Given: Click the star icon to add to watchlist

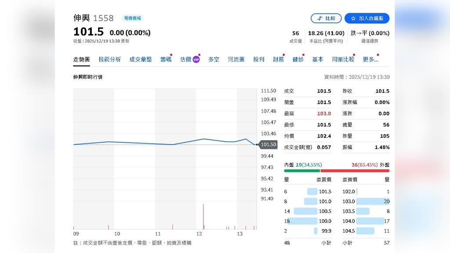Looking at the screenshot, I should click(x=353, y=18).
